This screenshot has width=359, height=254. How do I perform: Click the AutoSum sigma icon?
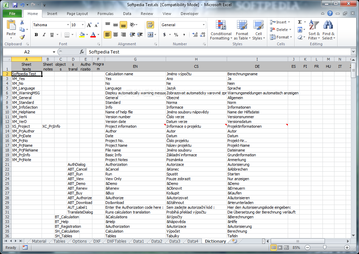click(300, 22)
